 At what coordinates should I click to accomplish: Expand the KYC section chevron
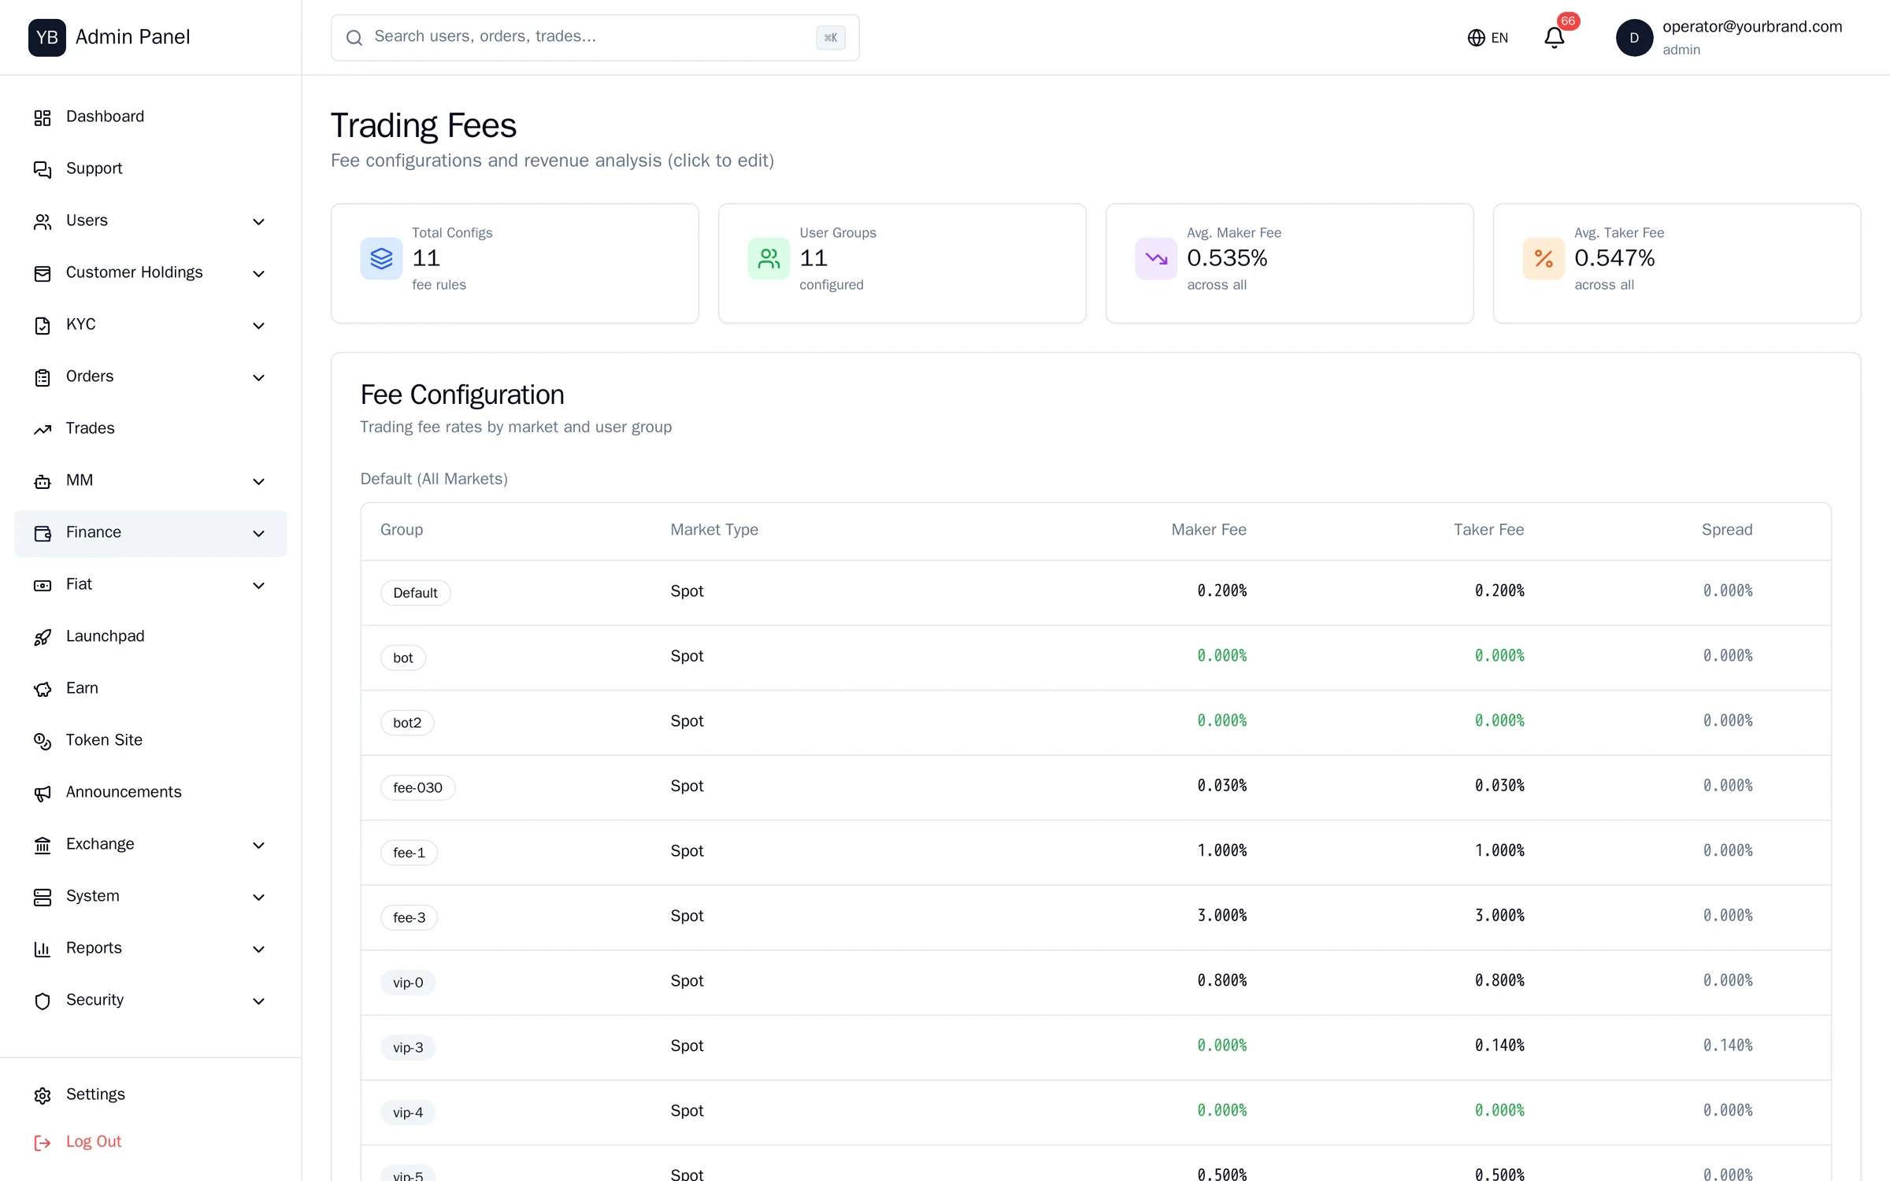point(258,325)
